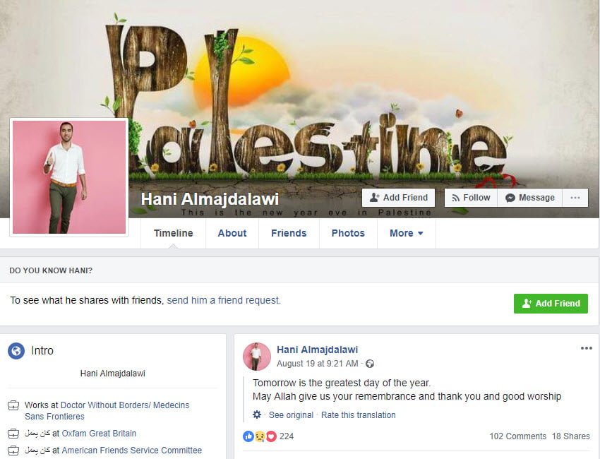Click briefcase icon beside Oxfam Great Britain
This screenshot has width=600, height=459.
pos(13,434)
